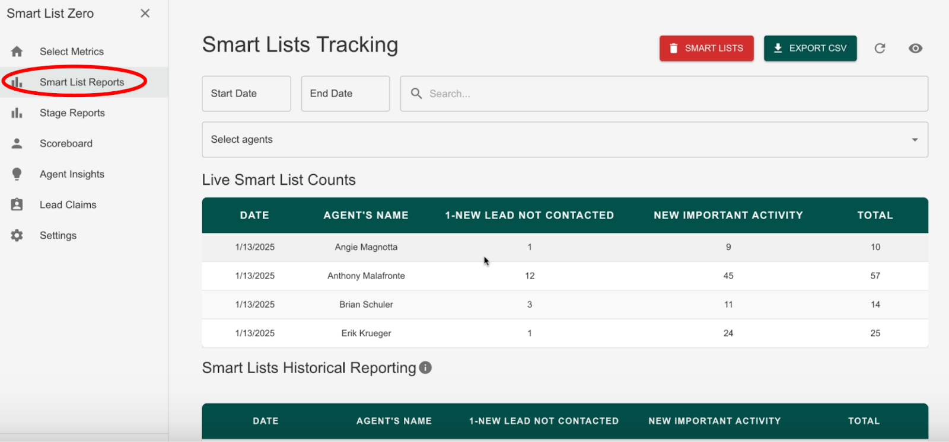The width and height of the screenshot is (949, 442).
Task: Close the Smart List Zero sidebar
Action: pyautogui.click(x=145, y=13)
